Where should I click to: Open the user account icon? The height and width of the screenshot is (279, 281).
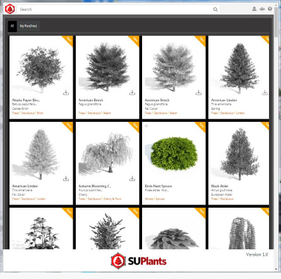(x=254, y=9)
